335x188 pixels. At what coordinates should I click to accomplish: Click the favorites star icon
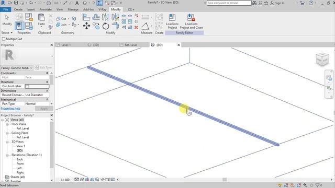[266, 3]
